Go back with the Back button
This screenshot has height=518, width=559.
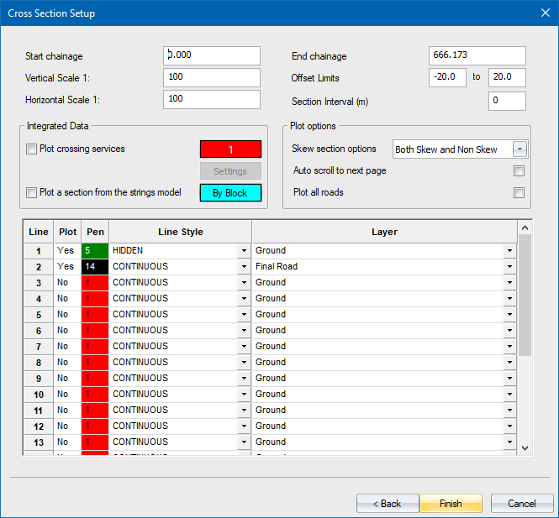pyautogui.click(x=388, y=503)
